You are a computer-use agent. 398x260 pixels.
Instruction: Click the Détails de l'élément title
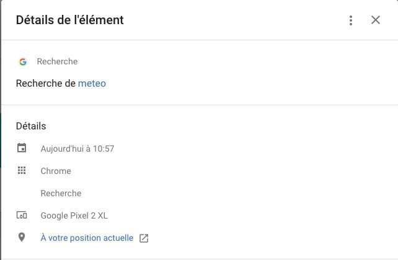click(70, 20)
